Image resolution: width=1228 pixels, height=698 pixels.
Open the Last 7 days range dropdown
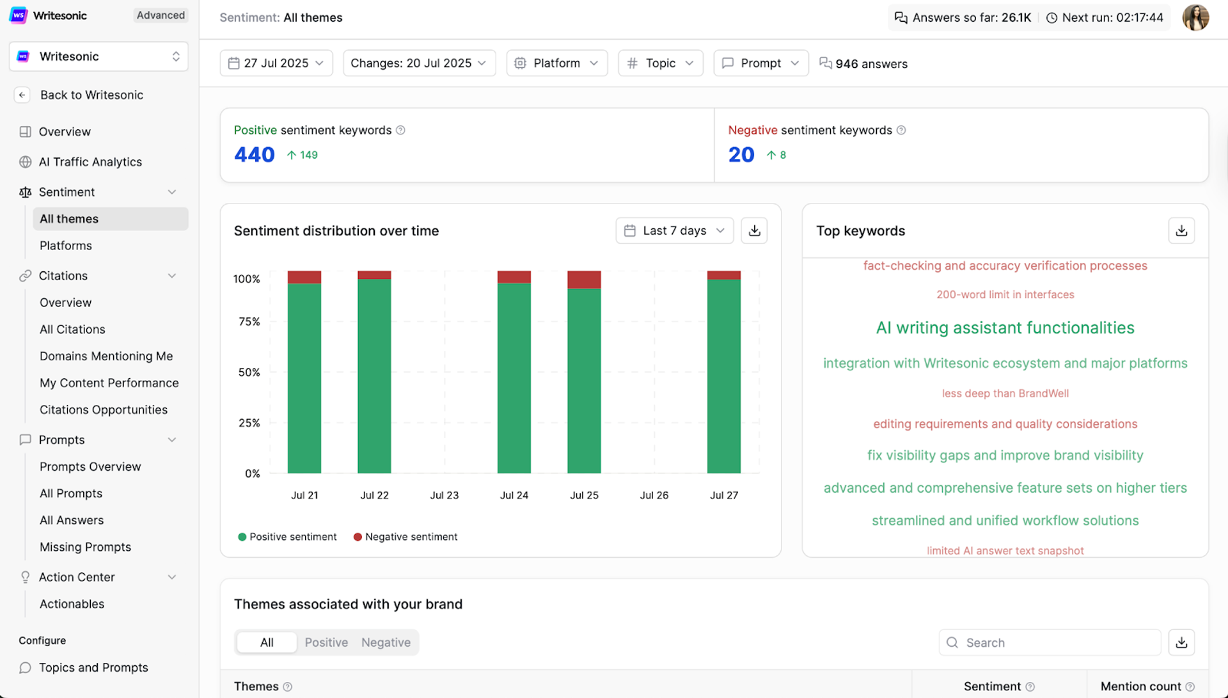pyautogui.click(x=675, y=230)
